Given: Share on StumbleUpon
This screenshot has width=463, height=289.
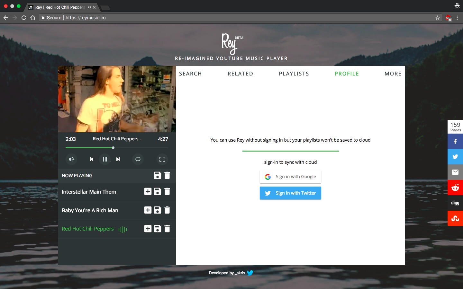Looking at the screenshot, I should [455, 218].
